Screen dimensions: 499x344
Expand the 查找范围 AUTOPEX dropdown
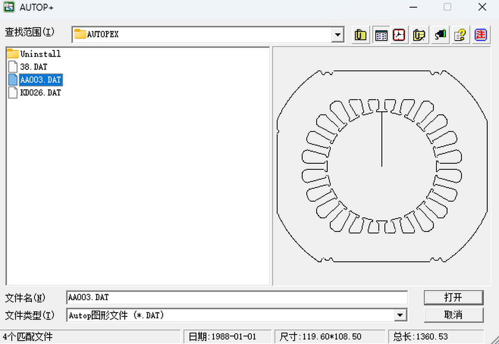[x=338, y=35]
